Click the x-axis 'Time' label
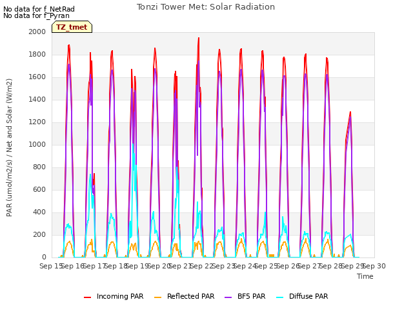Viewport: 413px width, 309px height. pos(365,276)
